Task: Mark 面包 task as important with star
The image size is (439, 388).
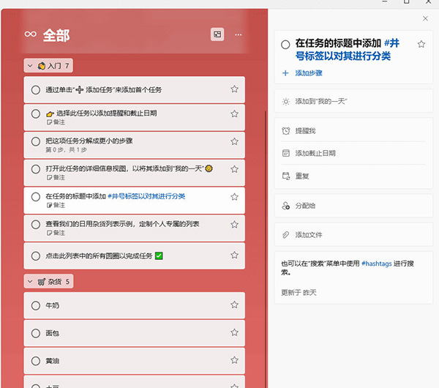Action: tap(234, 333)
